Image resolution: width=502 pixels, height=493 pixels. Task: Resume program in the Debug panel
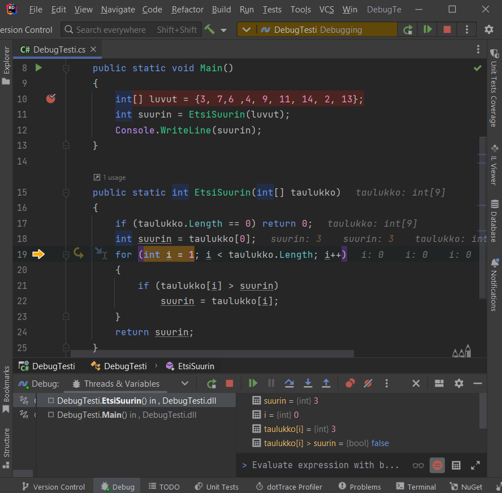(x=253, y=383)
